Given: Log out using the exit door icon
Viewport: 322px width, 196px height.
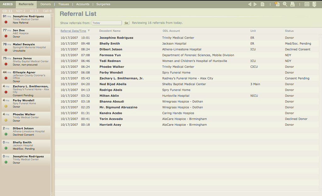Looking at the screenshot, I should [x=314, y=4].
